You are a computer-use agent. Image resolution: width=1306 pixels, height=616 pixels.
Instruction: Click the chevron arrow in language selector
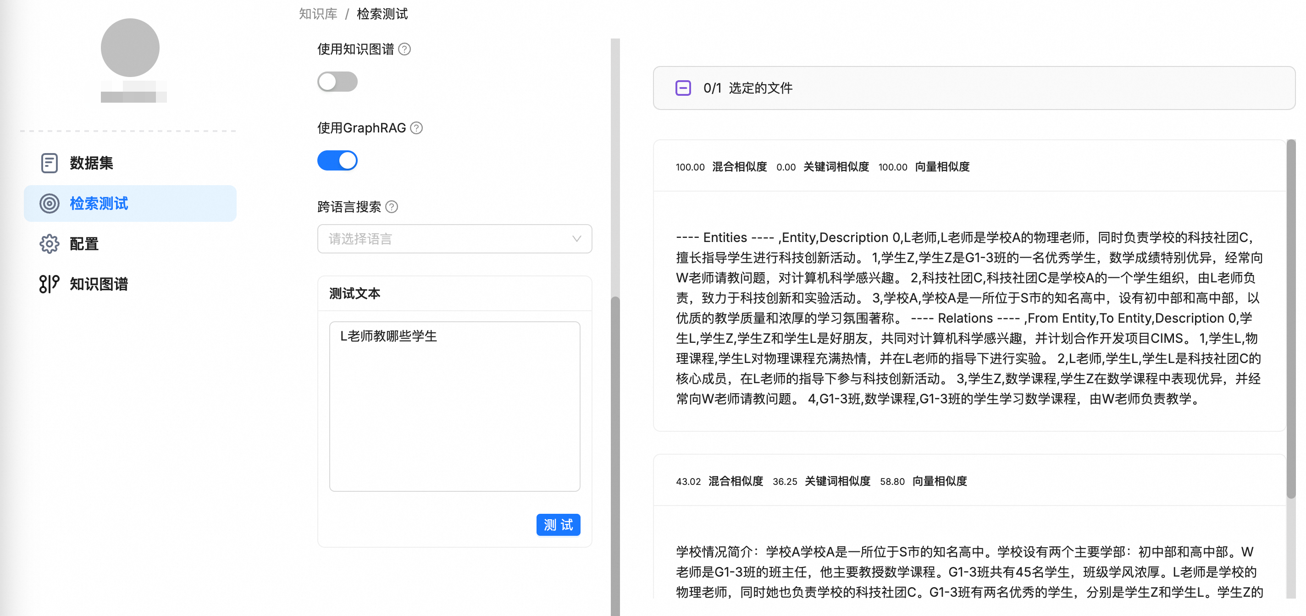click(x=576, y=239)
